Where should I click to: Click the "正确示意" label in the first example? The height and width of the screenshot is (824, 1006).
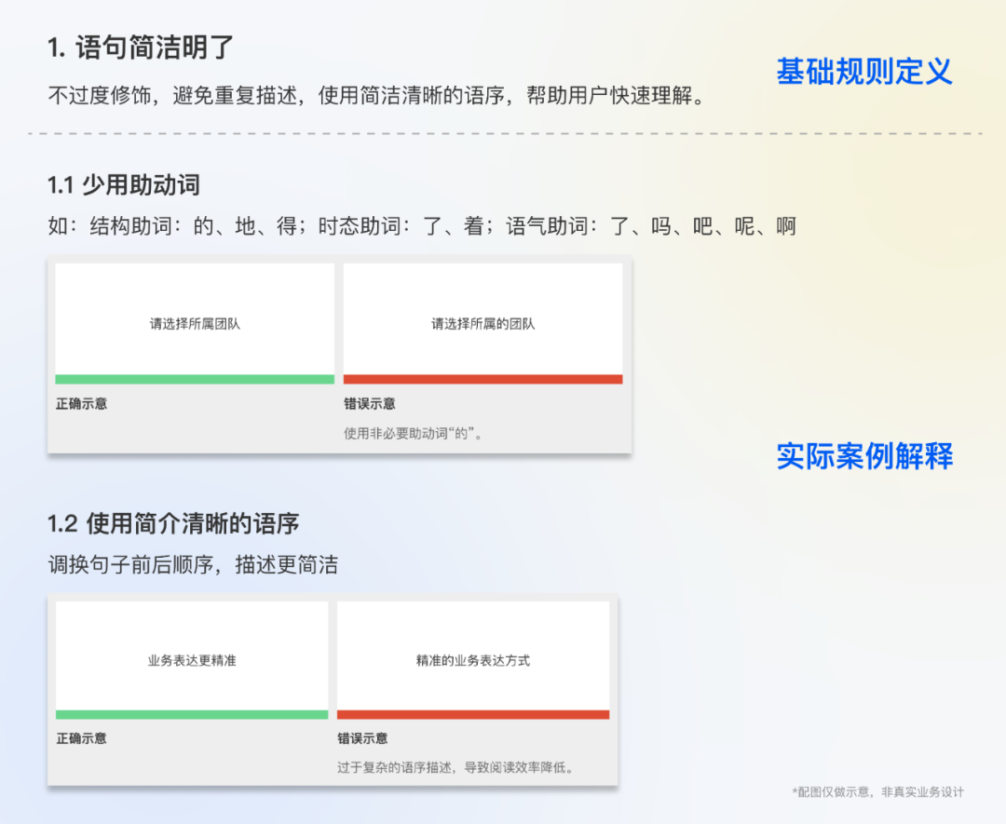pyautogui.click(x=82, y=403)
